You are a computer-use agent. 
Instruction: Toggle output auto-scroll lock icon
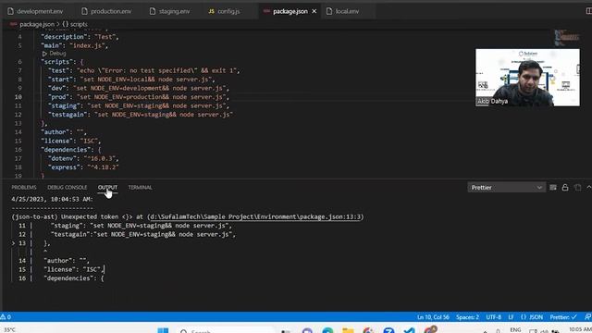565,187
